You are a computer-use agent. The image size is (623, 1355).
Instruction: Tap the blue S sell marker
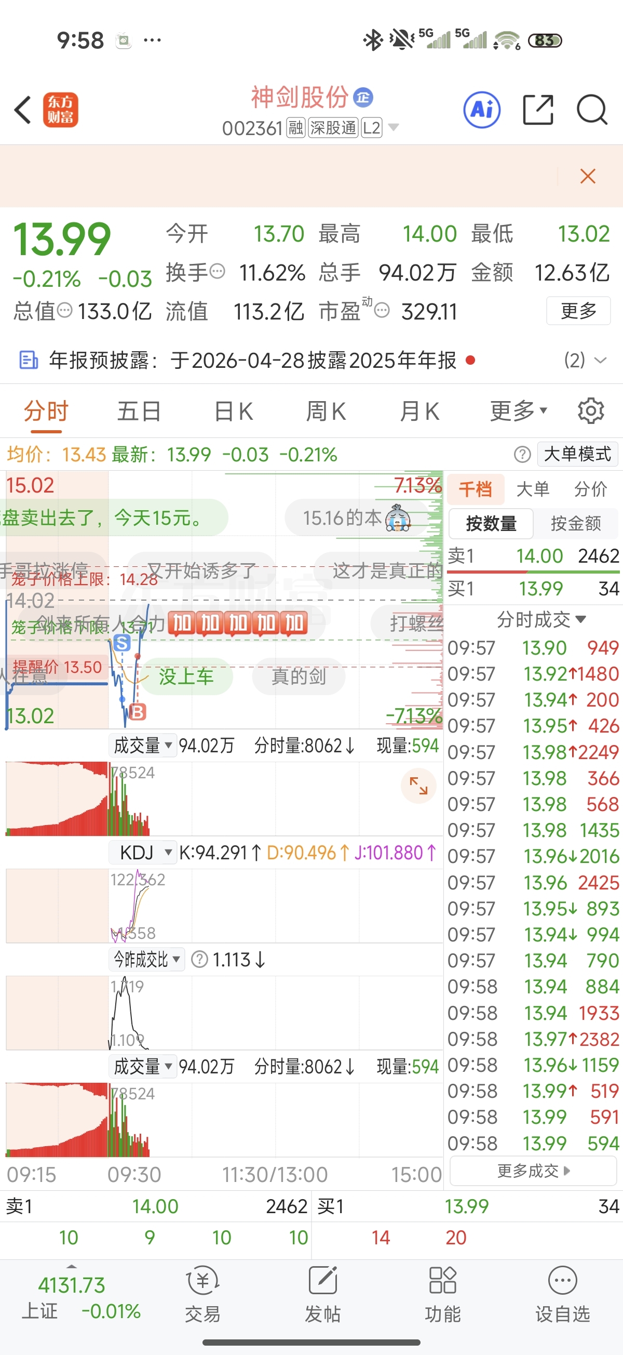(x=122, y=643)
